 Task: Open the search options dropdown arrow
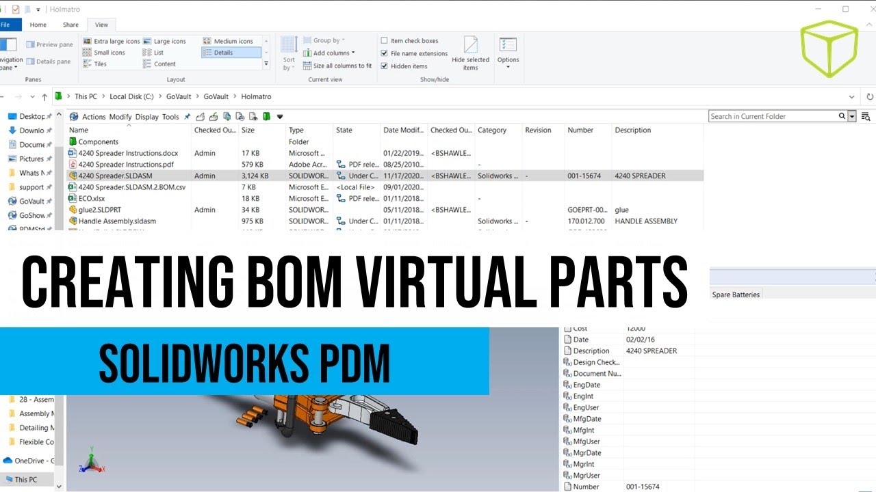point(852,117)
